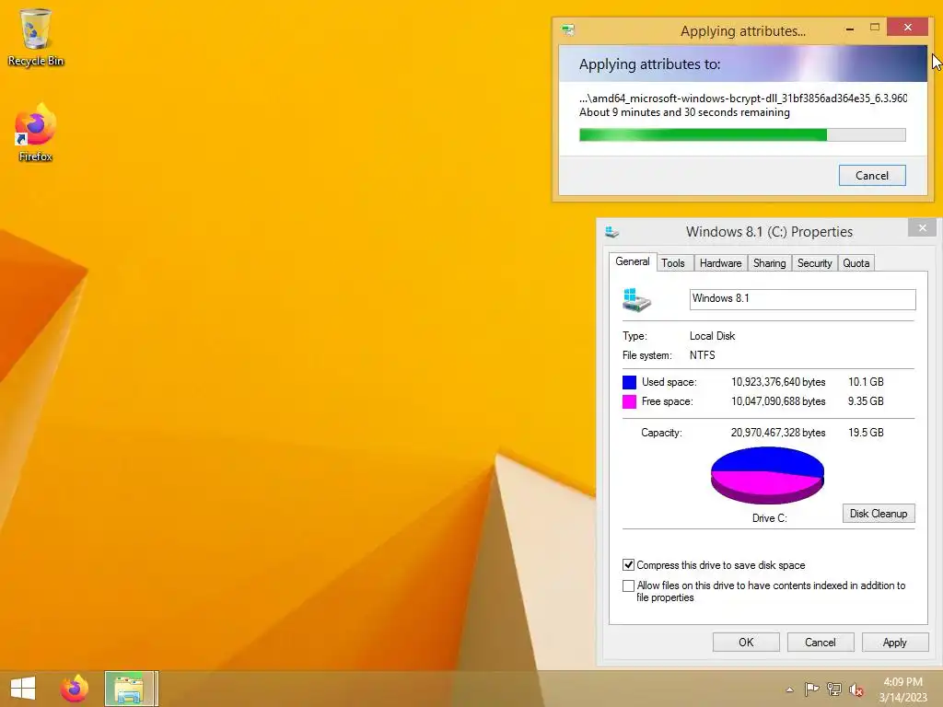Click Cancel in the Properties dialog
This screenshot has width=943, height=707.
pyautogui.click(x=821, y=642)
